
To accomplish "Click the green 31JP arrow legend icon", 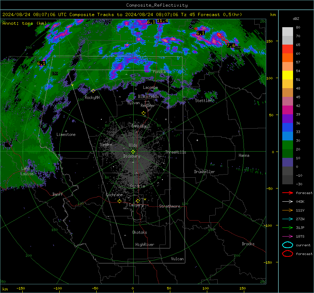I will (287, 228).
